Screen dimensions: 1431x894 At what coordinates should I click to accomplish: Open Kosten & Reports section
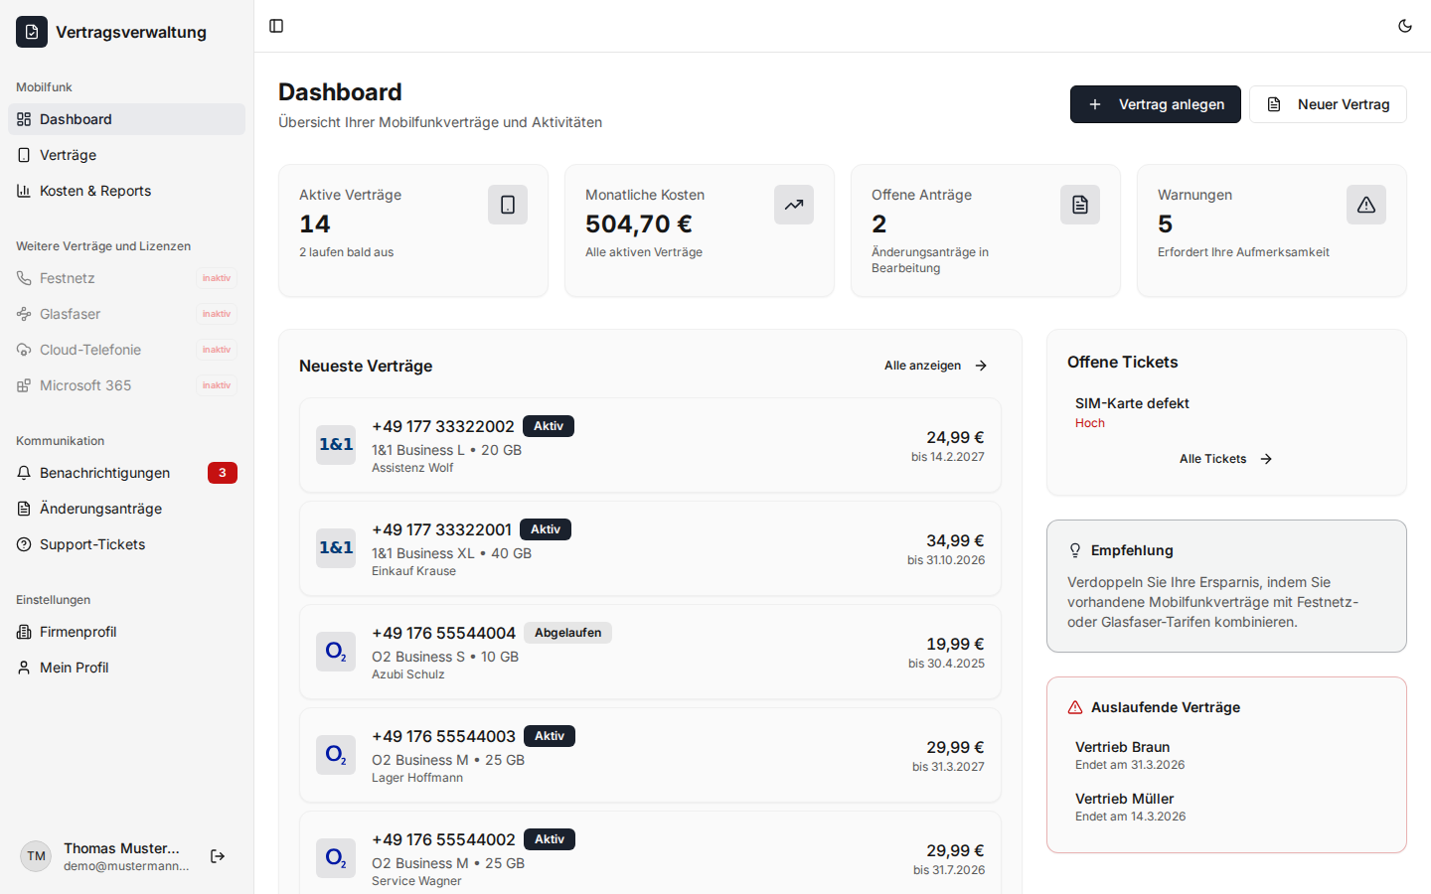point(126,191)
